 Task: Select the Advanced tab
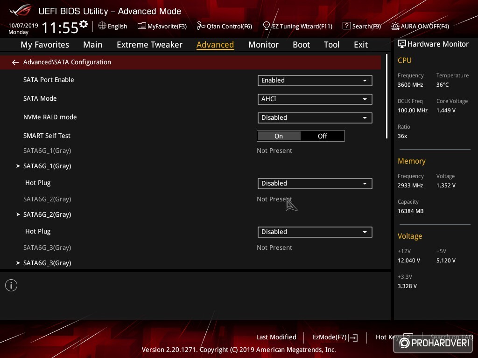(x=215, y=45)
